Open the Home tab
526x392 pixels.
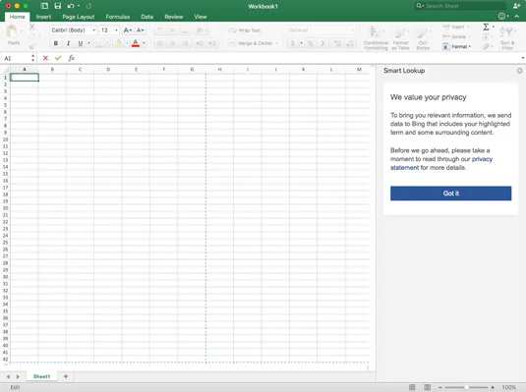17,17
